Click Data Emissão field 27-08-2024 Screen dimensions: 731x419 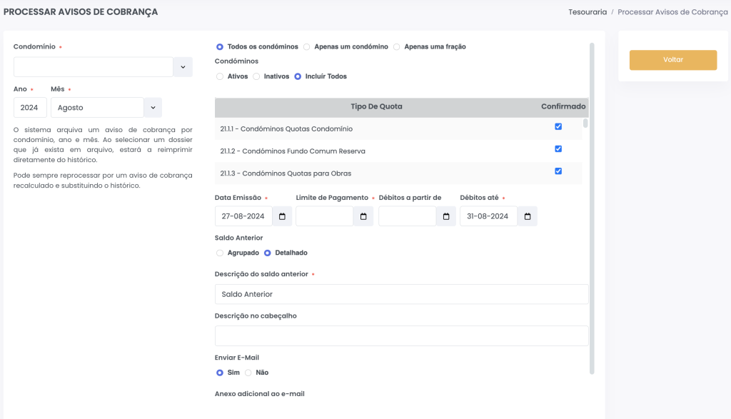click(x=243, y=216)
